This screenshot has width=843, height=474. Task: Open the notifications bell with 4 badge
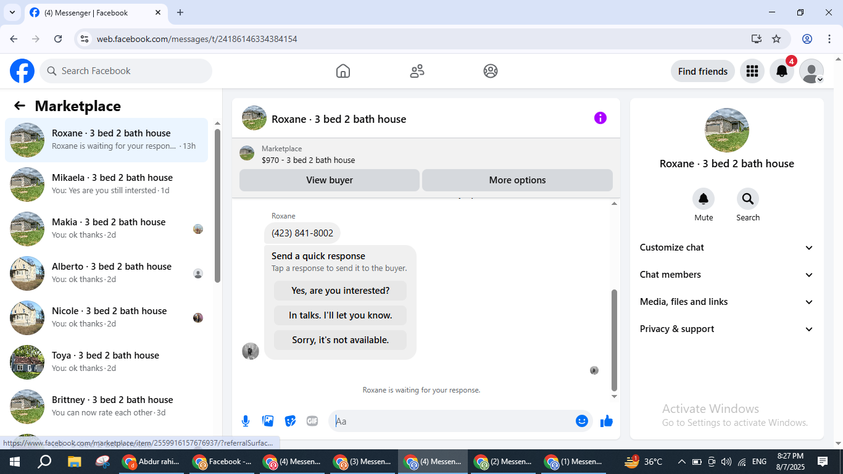coord(782,71)
